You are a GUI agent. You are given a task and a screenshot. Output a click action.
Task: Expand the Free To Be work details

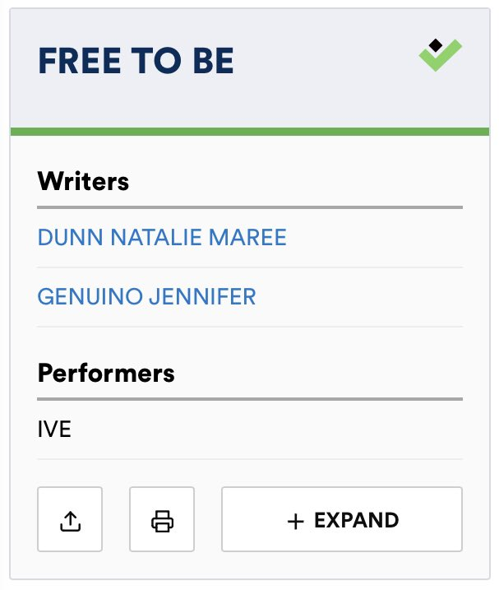tap(341, 519)
